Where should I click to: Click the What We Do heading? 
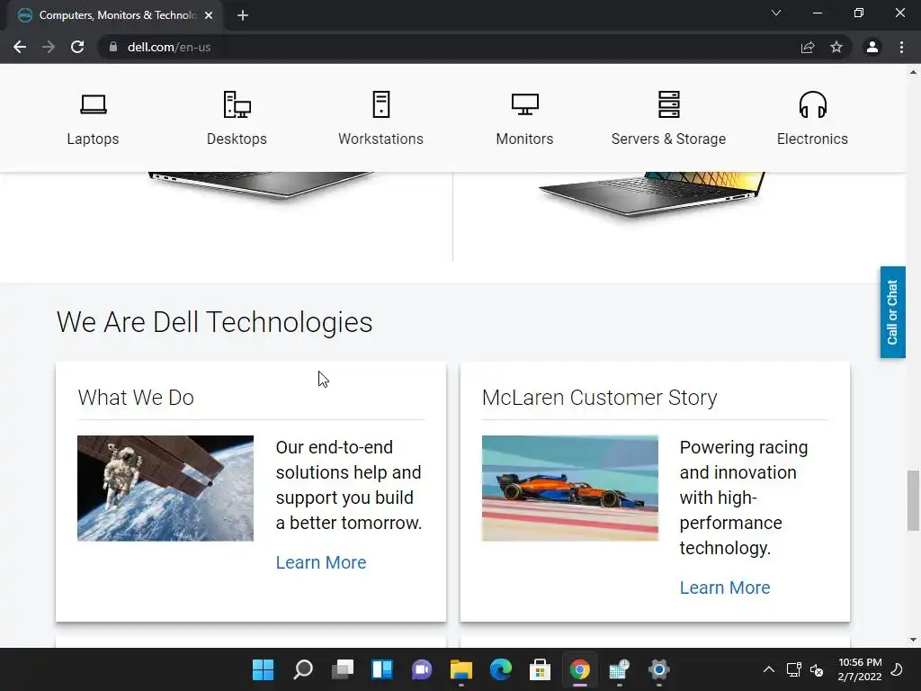coord(136,398)
